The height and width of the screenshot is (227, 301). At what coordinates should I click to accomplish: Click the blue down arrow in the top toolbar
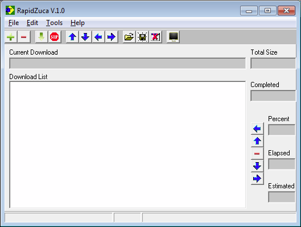[x=85, y=37]
